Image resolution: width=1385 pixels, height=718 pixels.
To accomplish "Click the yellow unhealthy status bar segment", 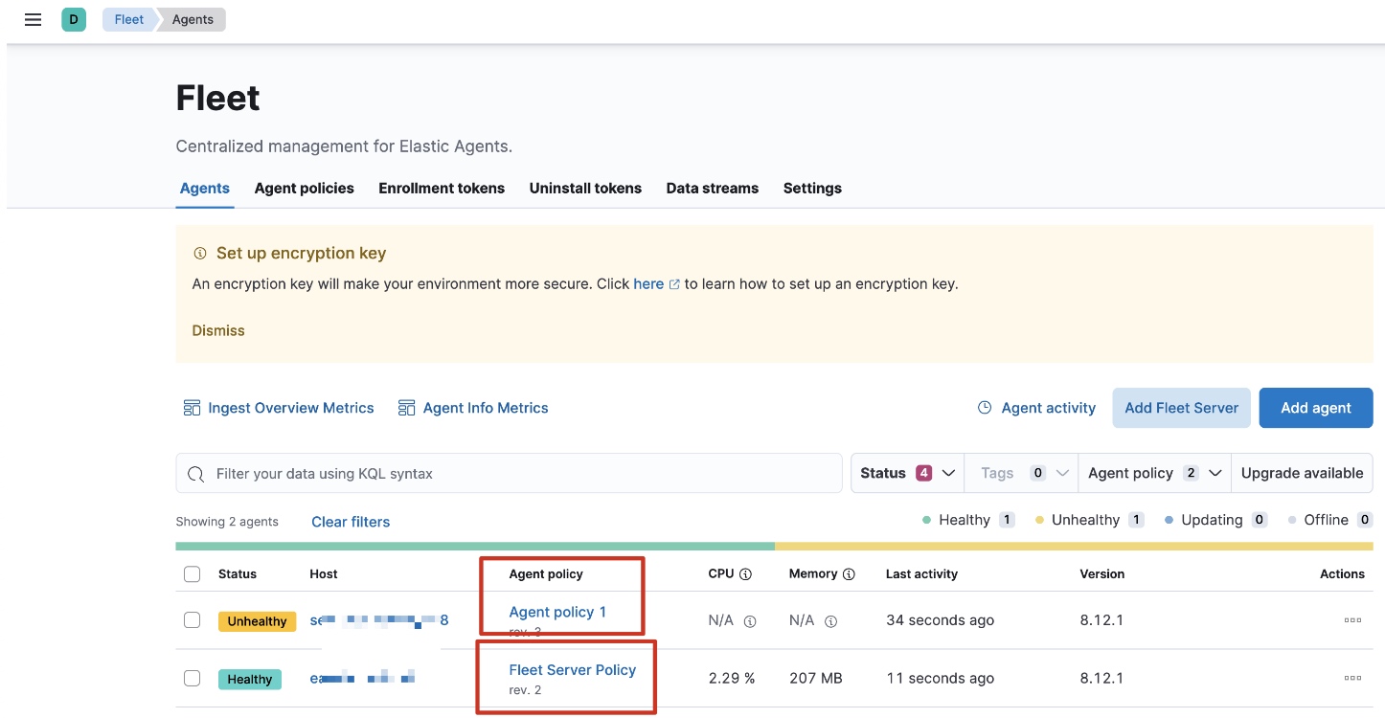I will (1074, 547).
